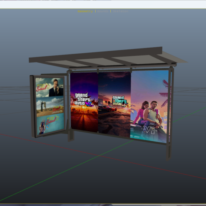206x206 pixels.
Task: Select the red car Grand Theft Auto poster
Action: 115,104
